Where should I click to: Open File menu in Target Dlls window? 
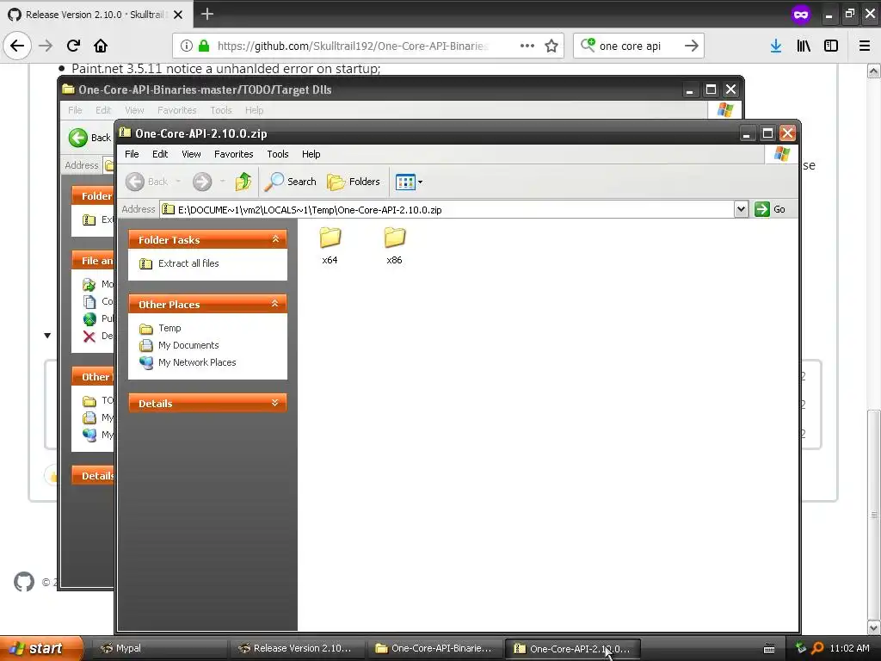coord(75,110)
